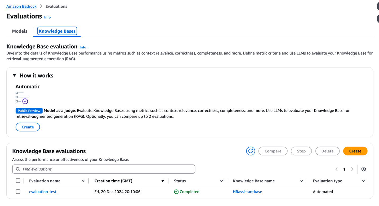Click the Public Preview badge

29,111
